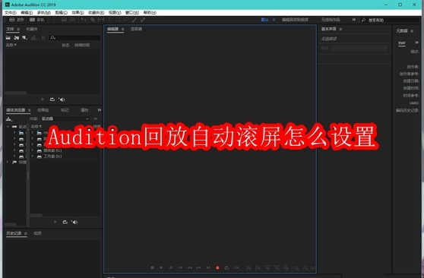Open 媒体浏览器 panel options menu
Screen dimensions: 424x278
(x=29, y=110)
